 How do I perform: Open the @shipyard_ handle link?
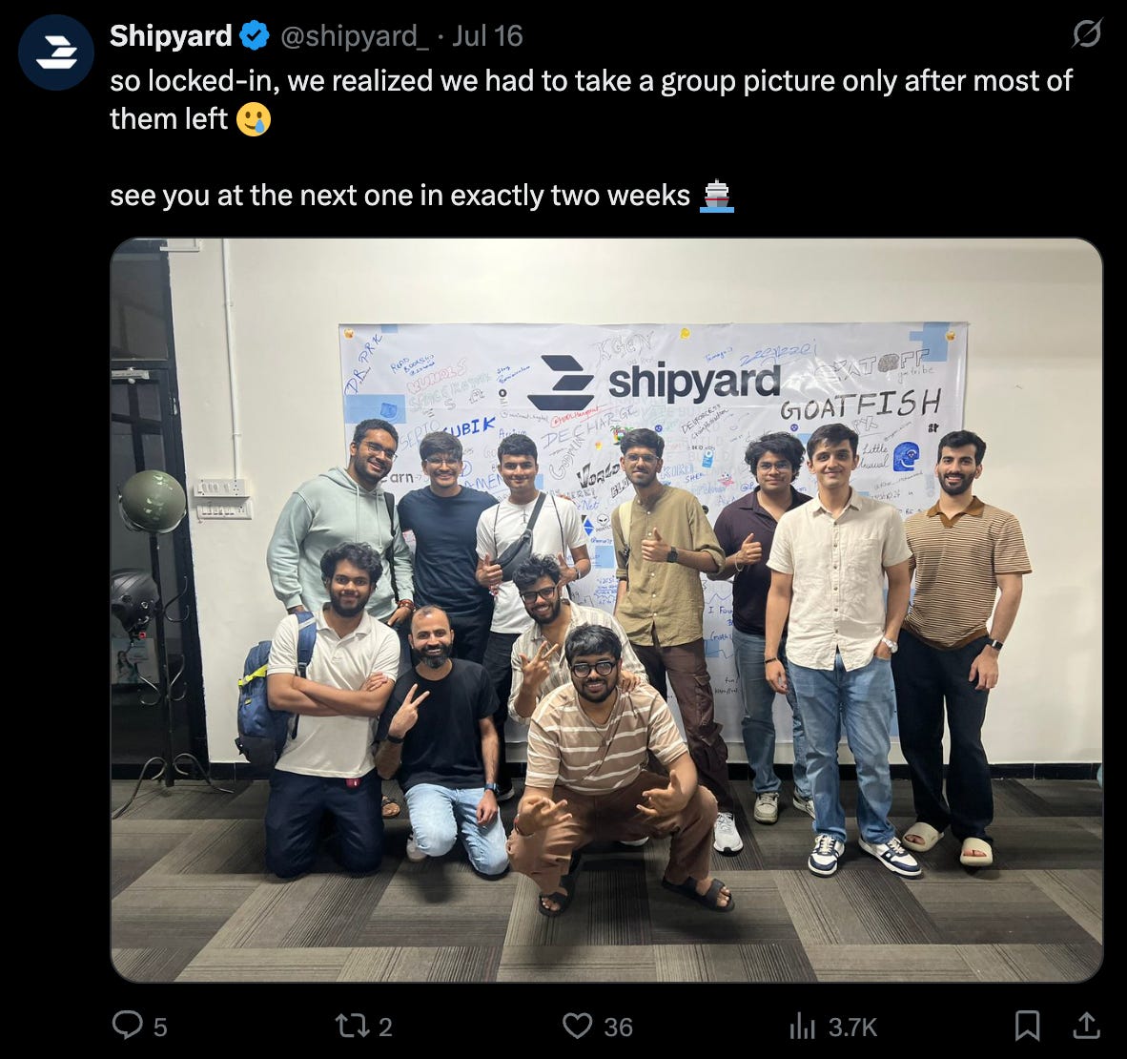click(x=354, y=36)
